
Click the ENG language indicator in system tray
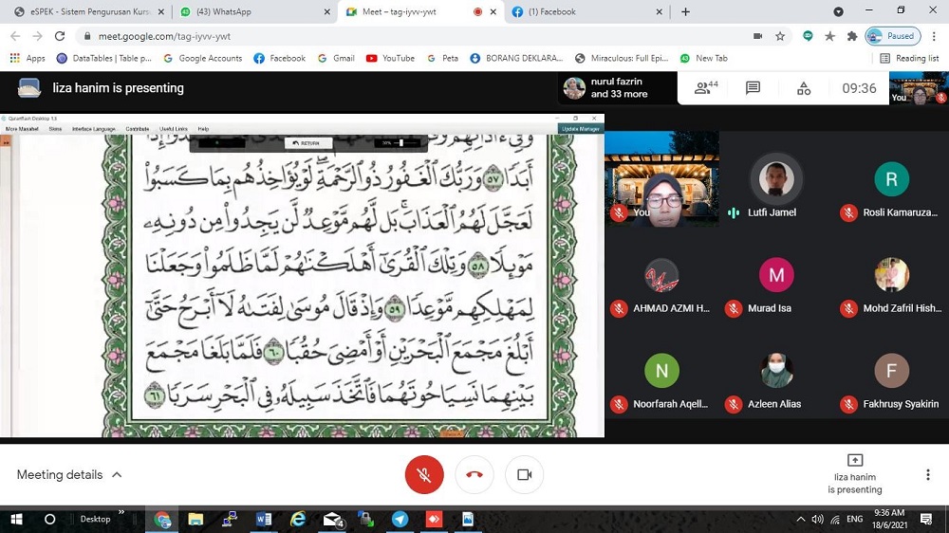[855, 519]
